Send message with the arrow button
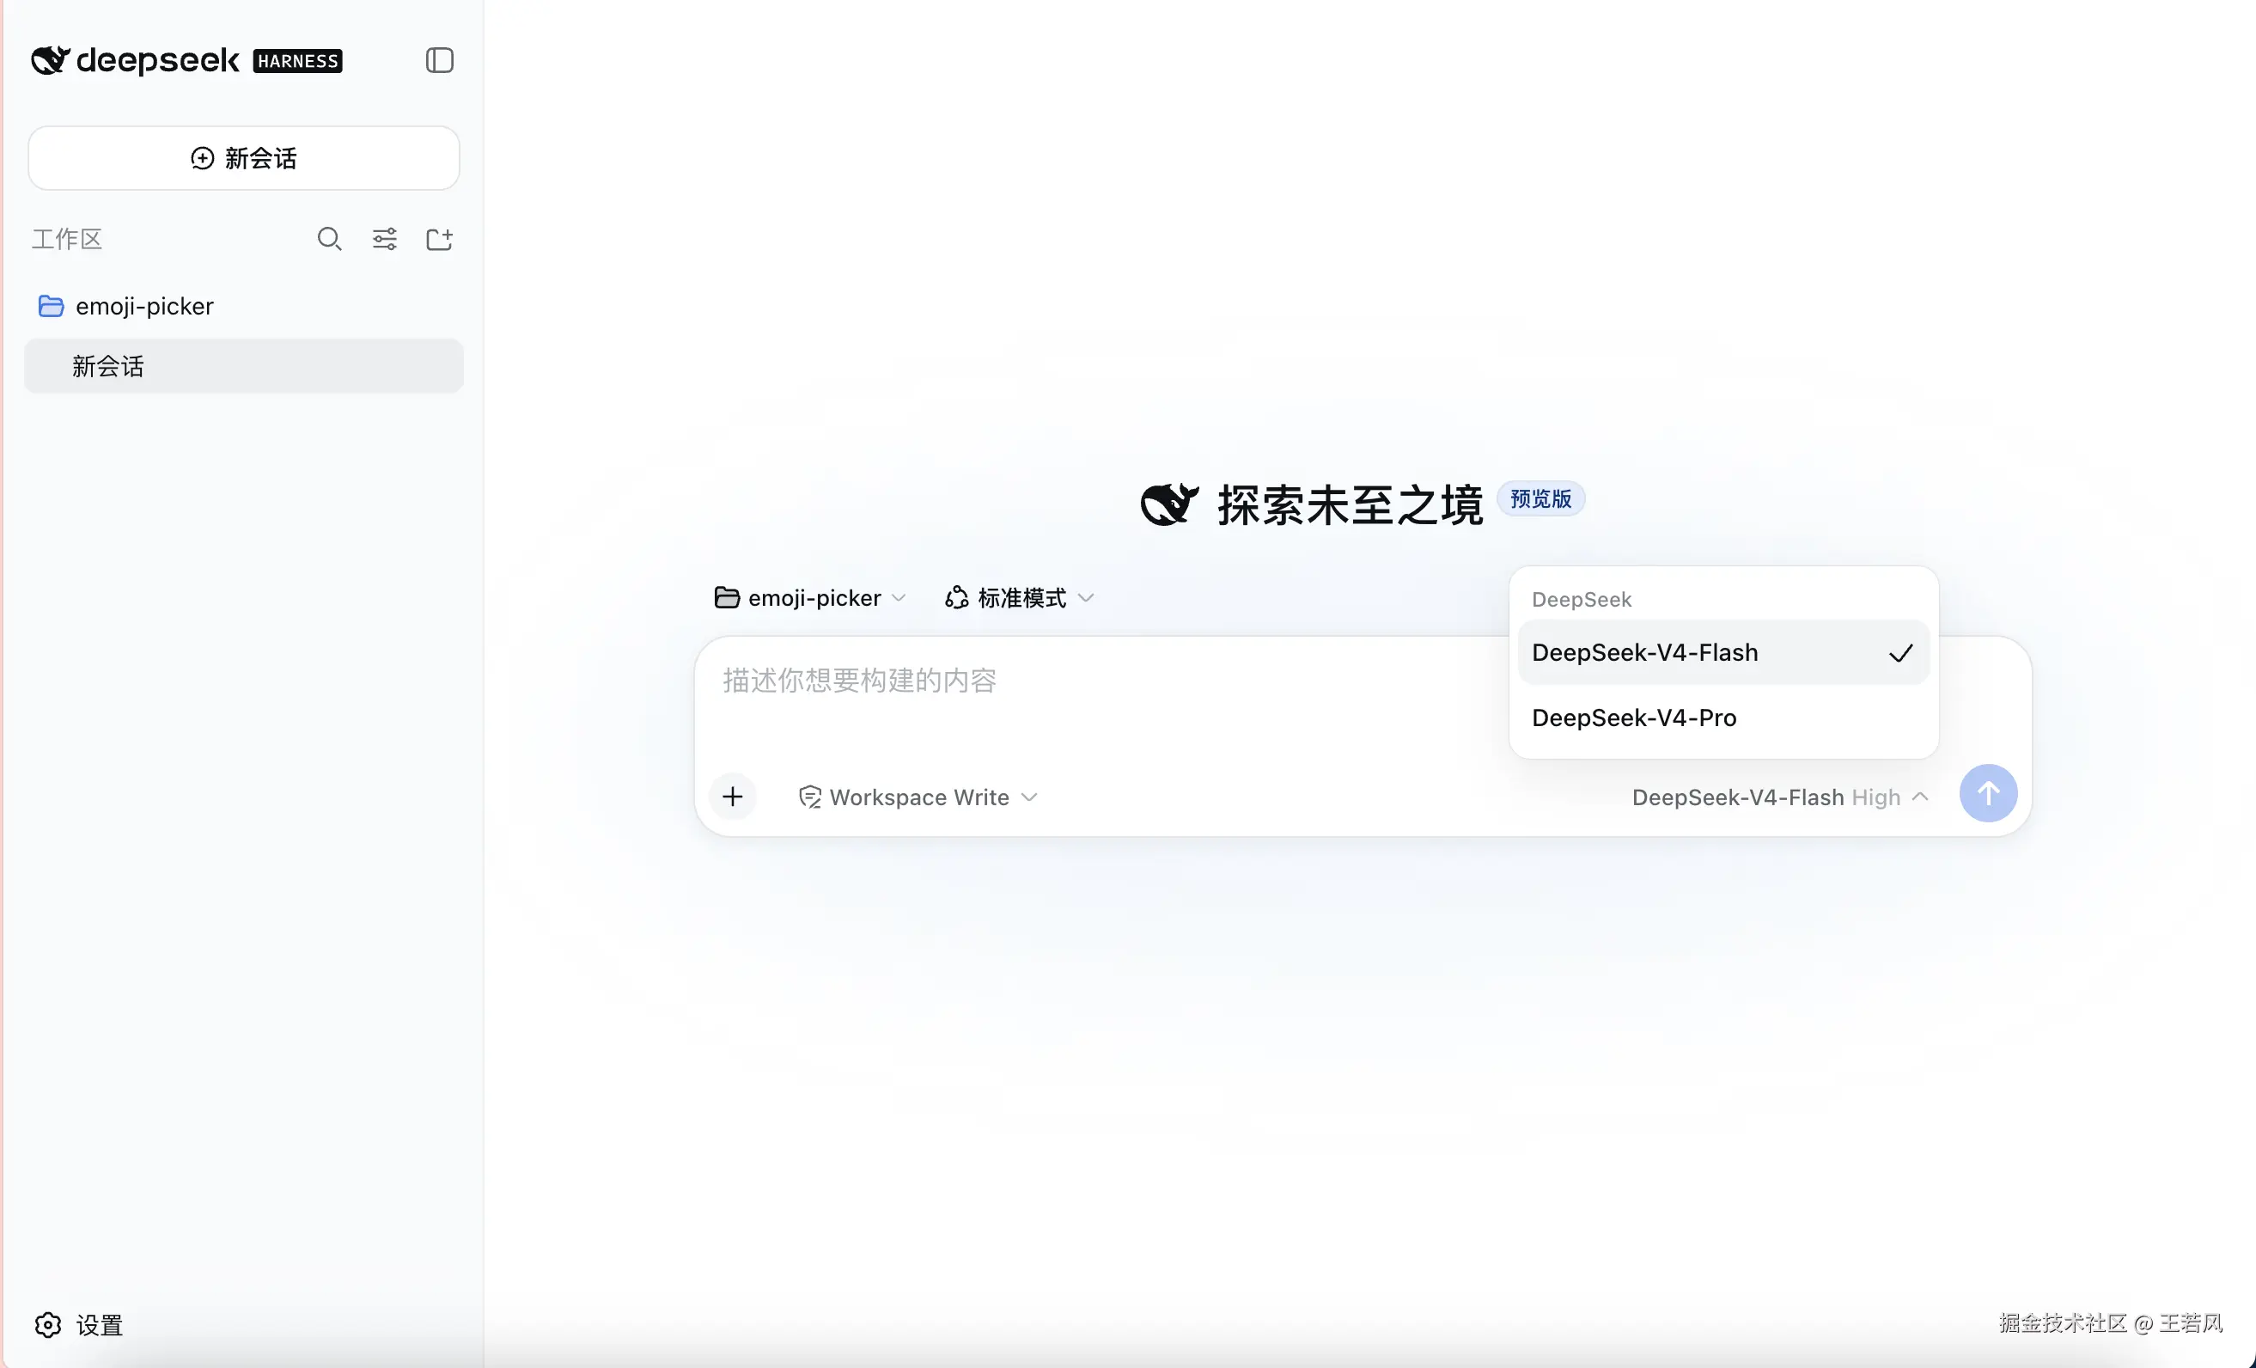Image resolution: width=2256 pixels, height=1368 pixels. click(1988, 793)
